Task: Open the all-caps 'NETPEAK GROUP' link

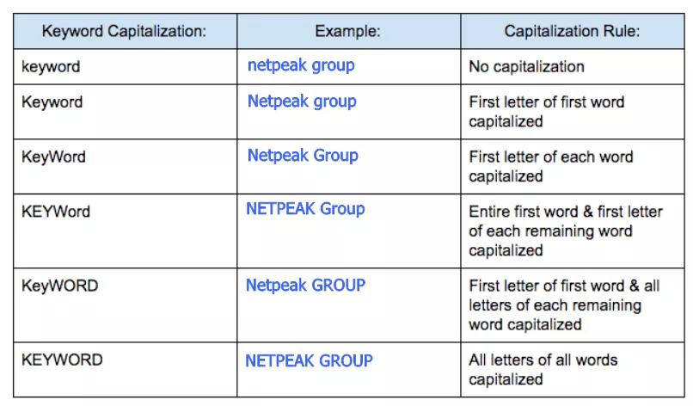Action: (x=309, y=361)
